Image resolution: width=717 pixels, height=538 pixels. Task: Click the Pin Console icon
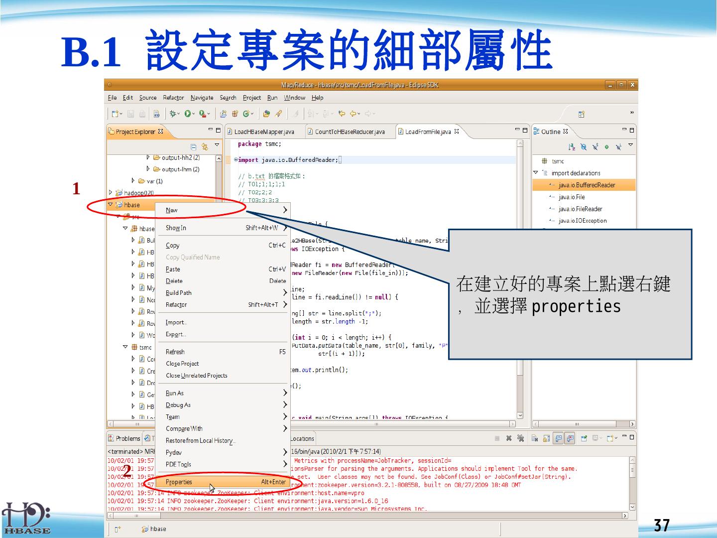(x=584, y=438)
